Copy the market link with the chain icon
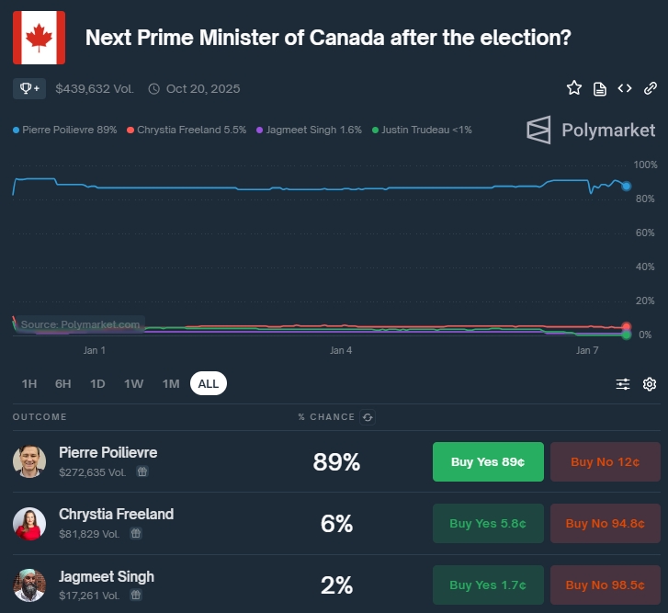 click(651, 88)
